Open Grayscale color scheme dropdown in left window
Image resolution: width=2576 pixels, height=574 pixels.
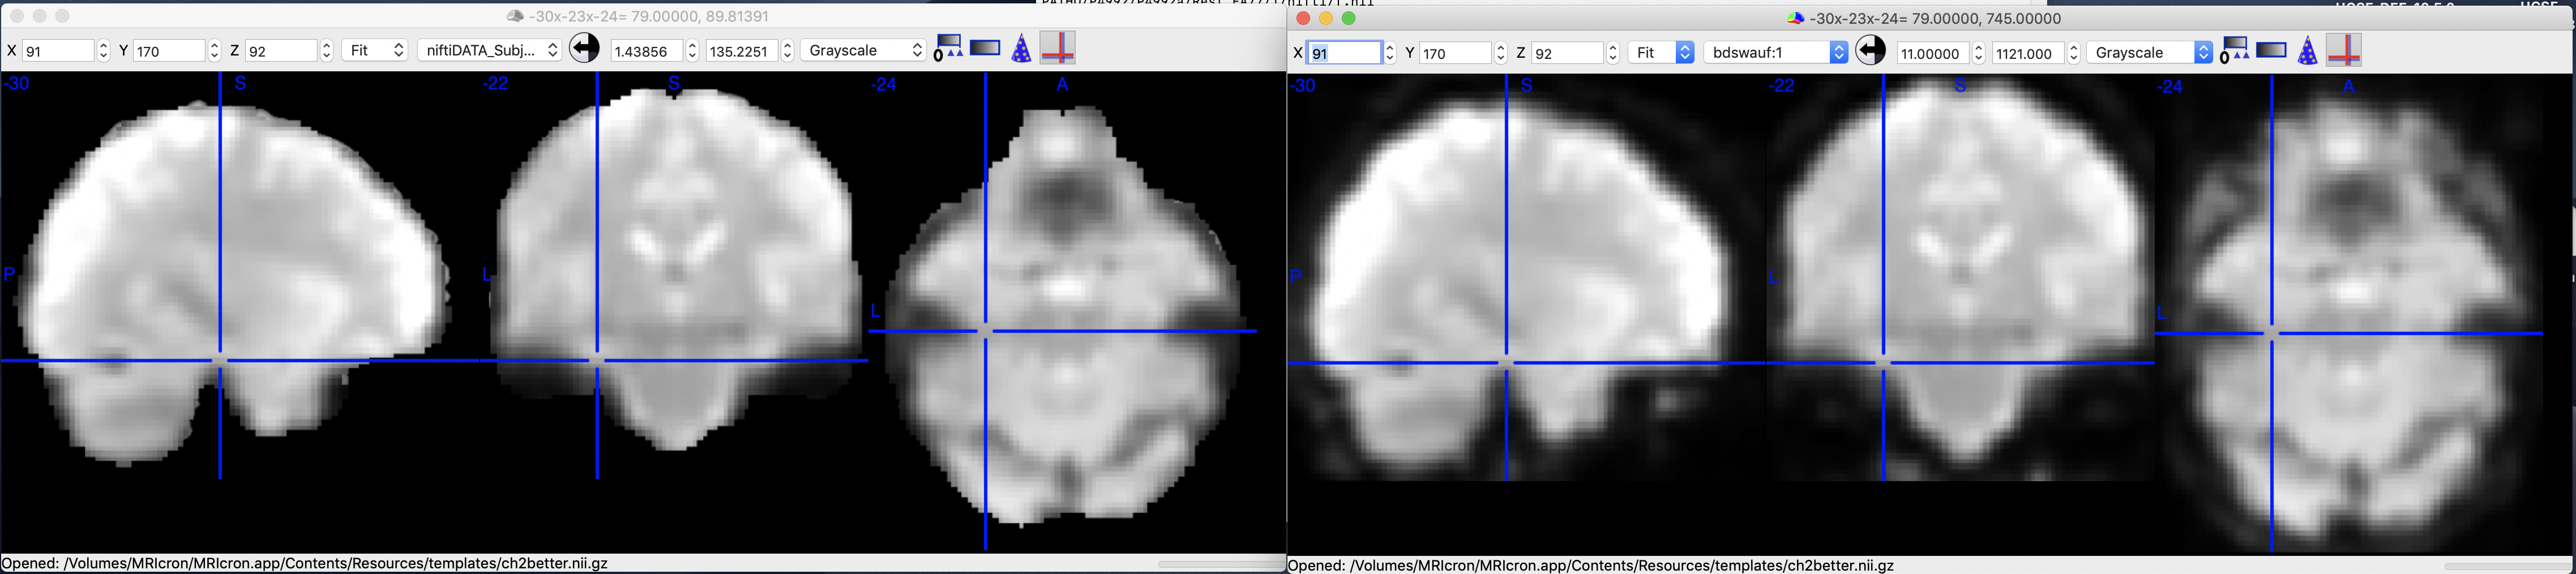[865, 50]
